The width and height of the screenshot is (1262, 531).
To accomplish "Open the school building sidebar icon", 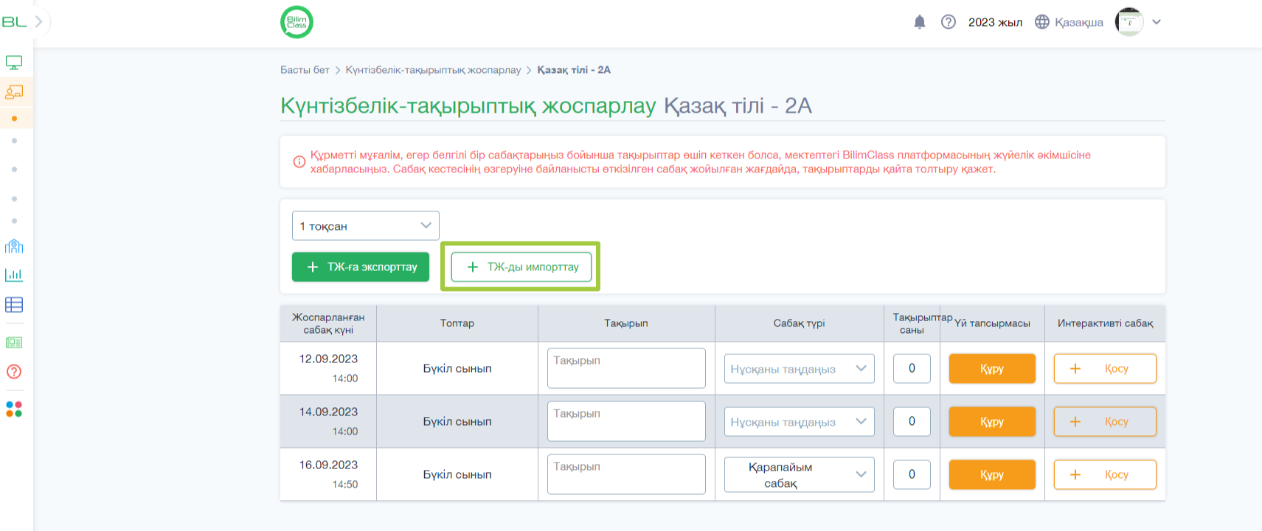I will tap(14, 246).
